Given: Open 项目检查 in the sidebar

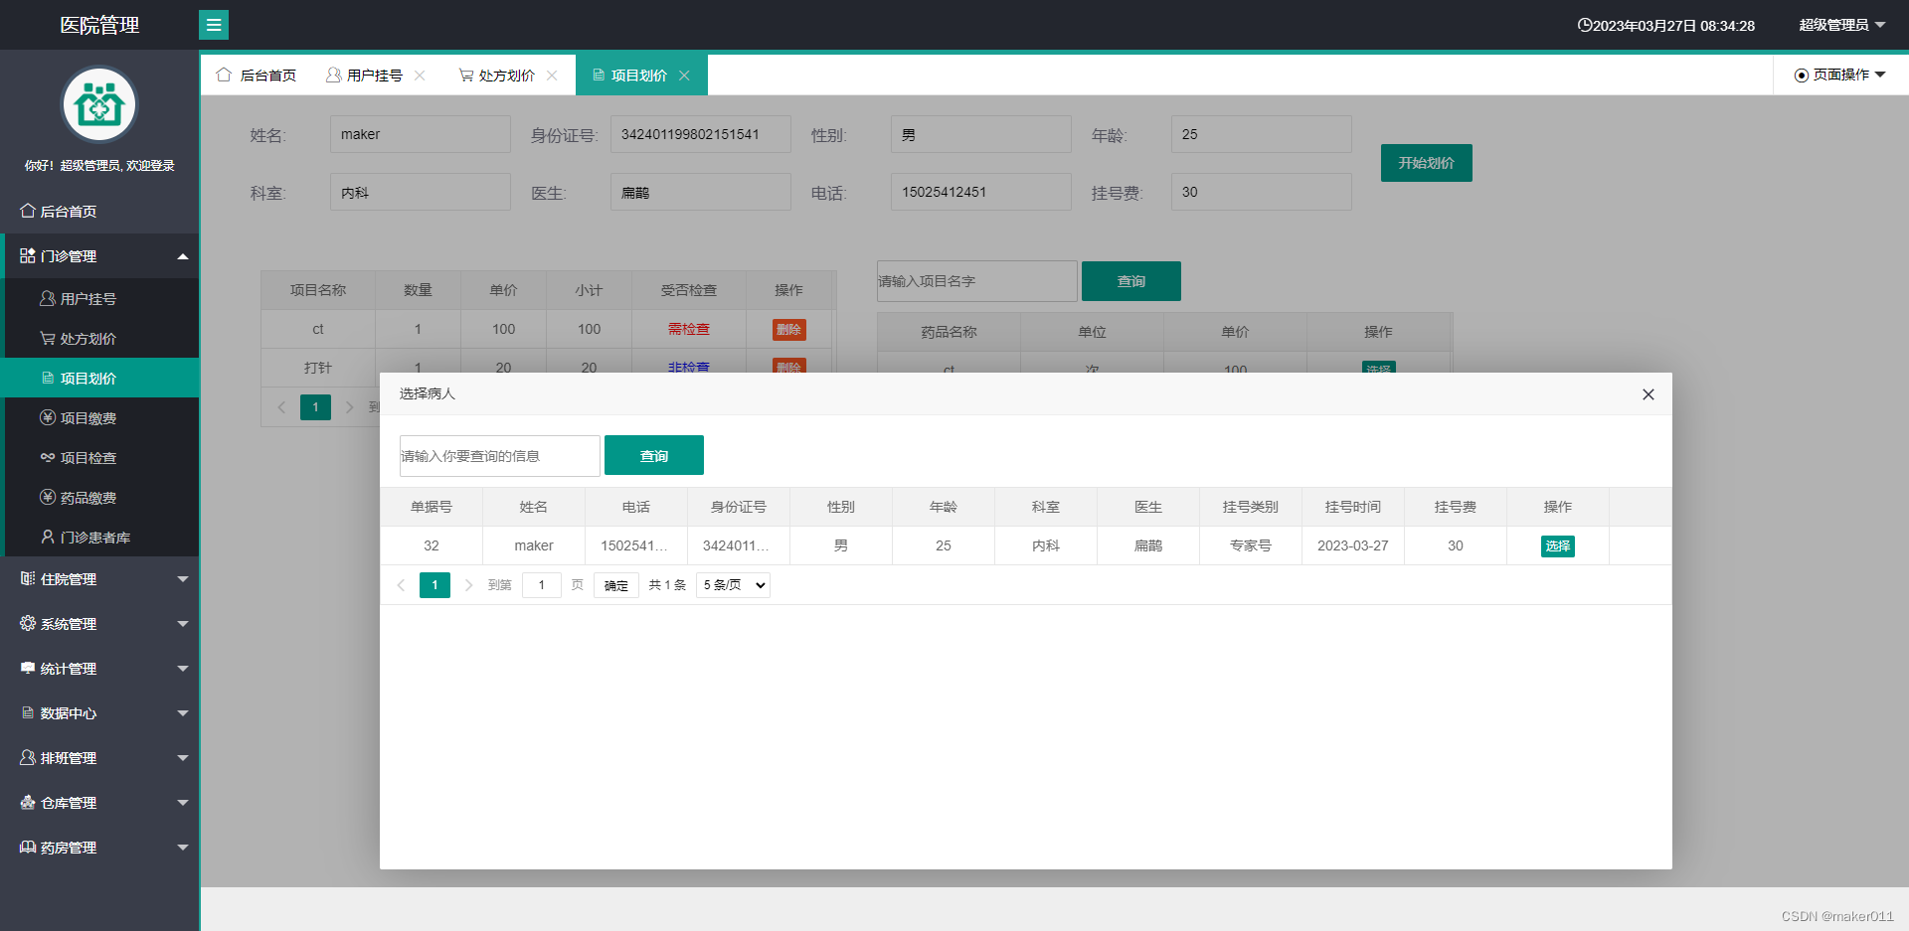Looking at the screenshot, I should point(99,457).
